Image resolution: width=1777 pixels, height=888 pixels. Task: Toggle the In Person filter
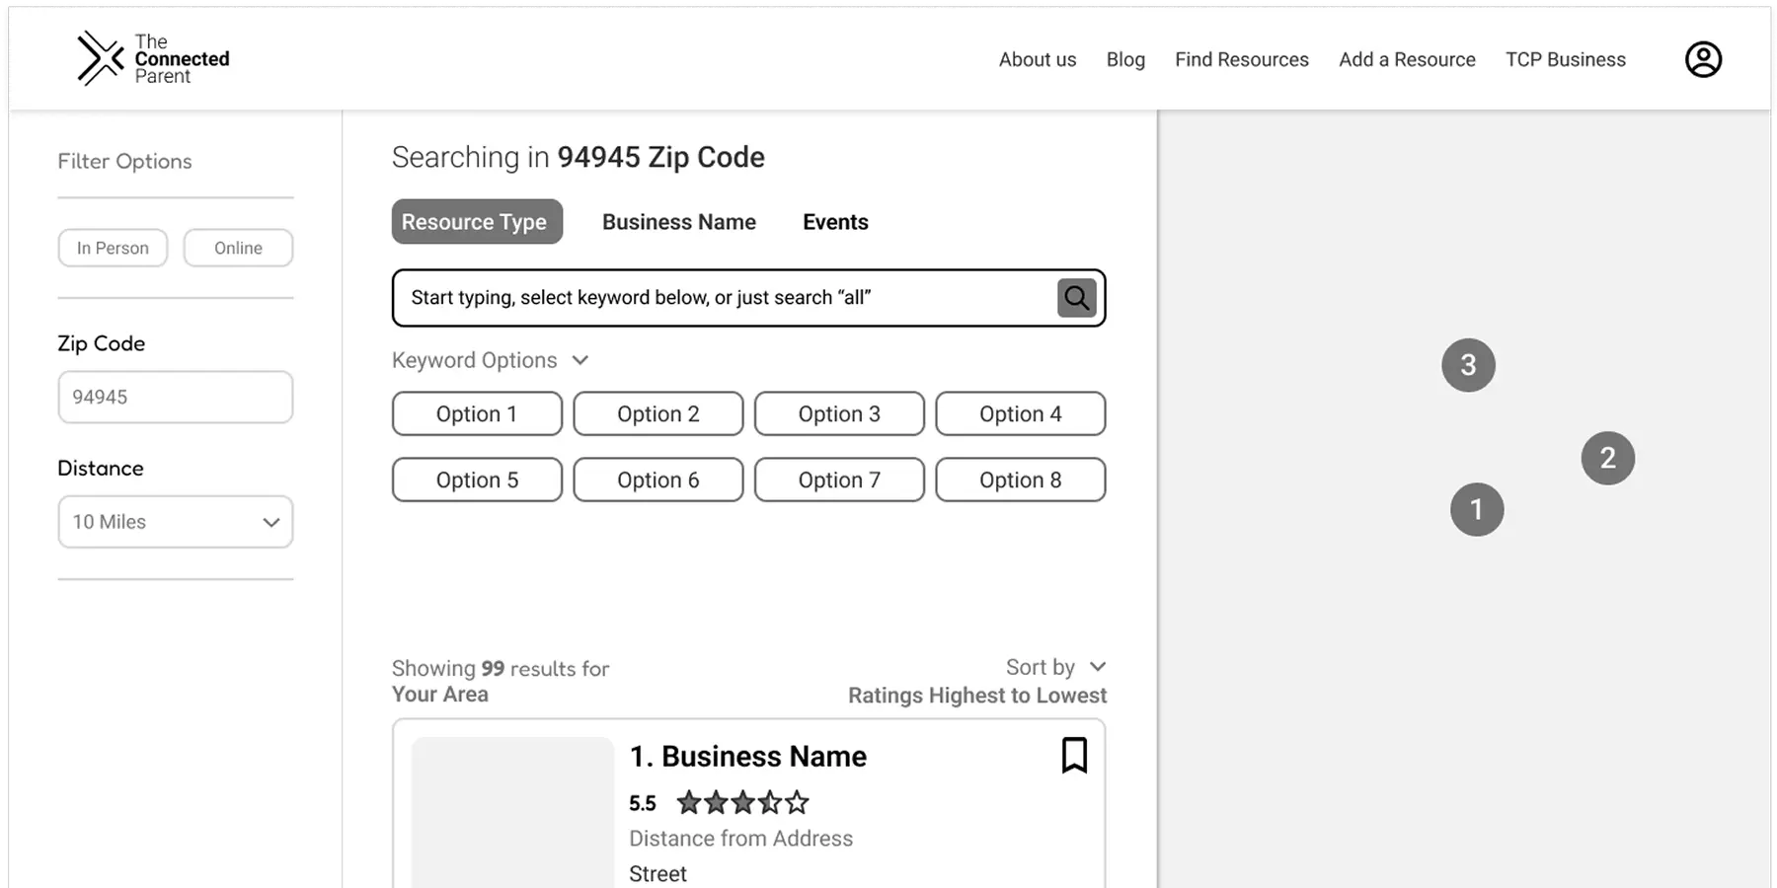click(113, 248)
